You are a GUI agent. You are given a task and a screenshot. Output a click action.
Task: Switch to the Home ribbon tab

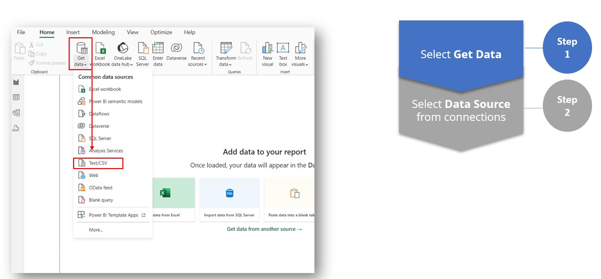(x=47, y=32)
